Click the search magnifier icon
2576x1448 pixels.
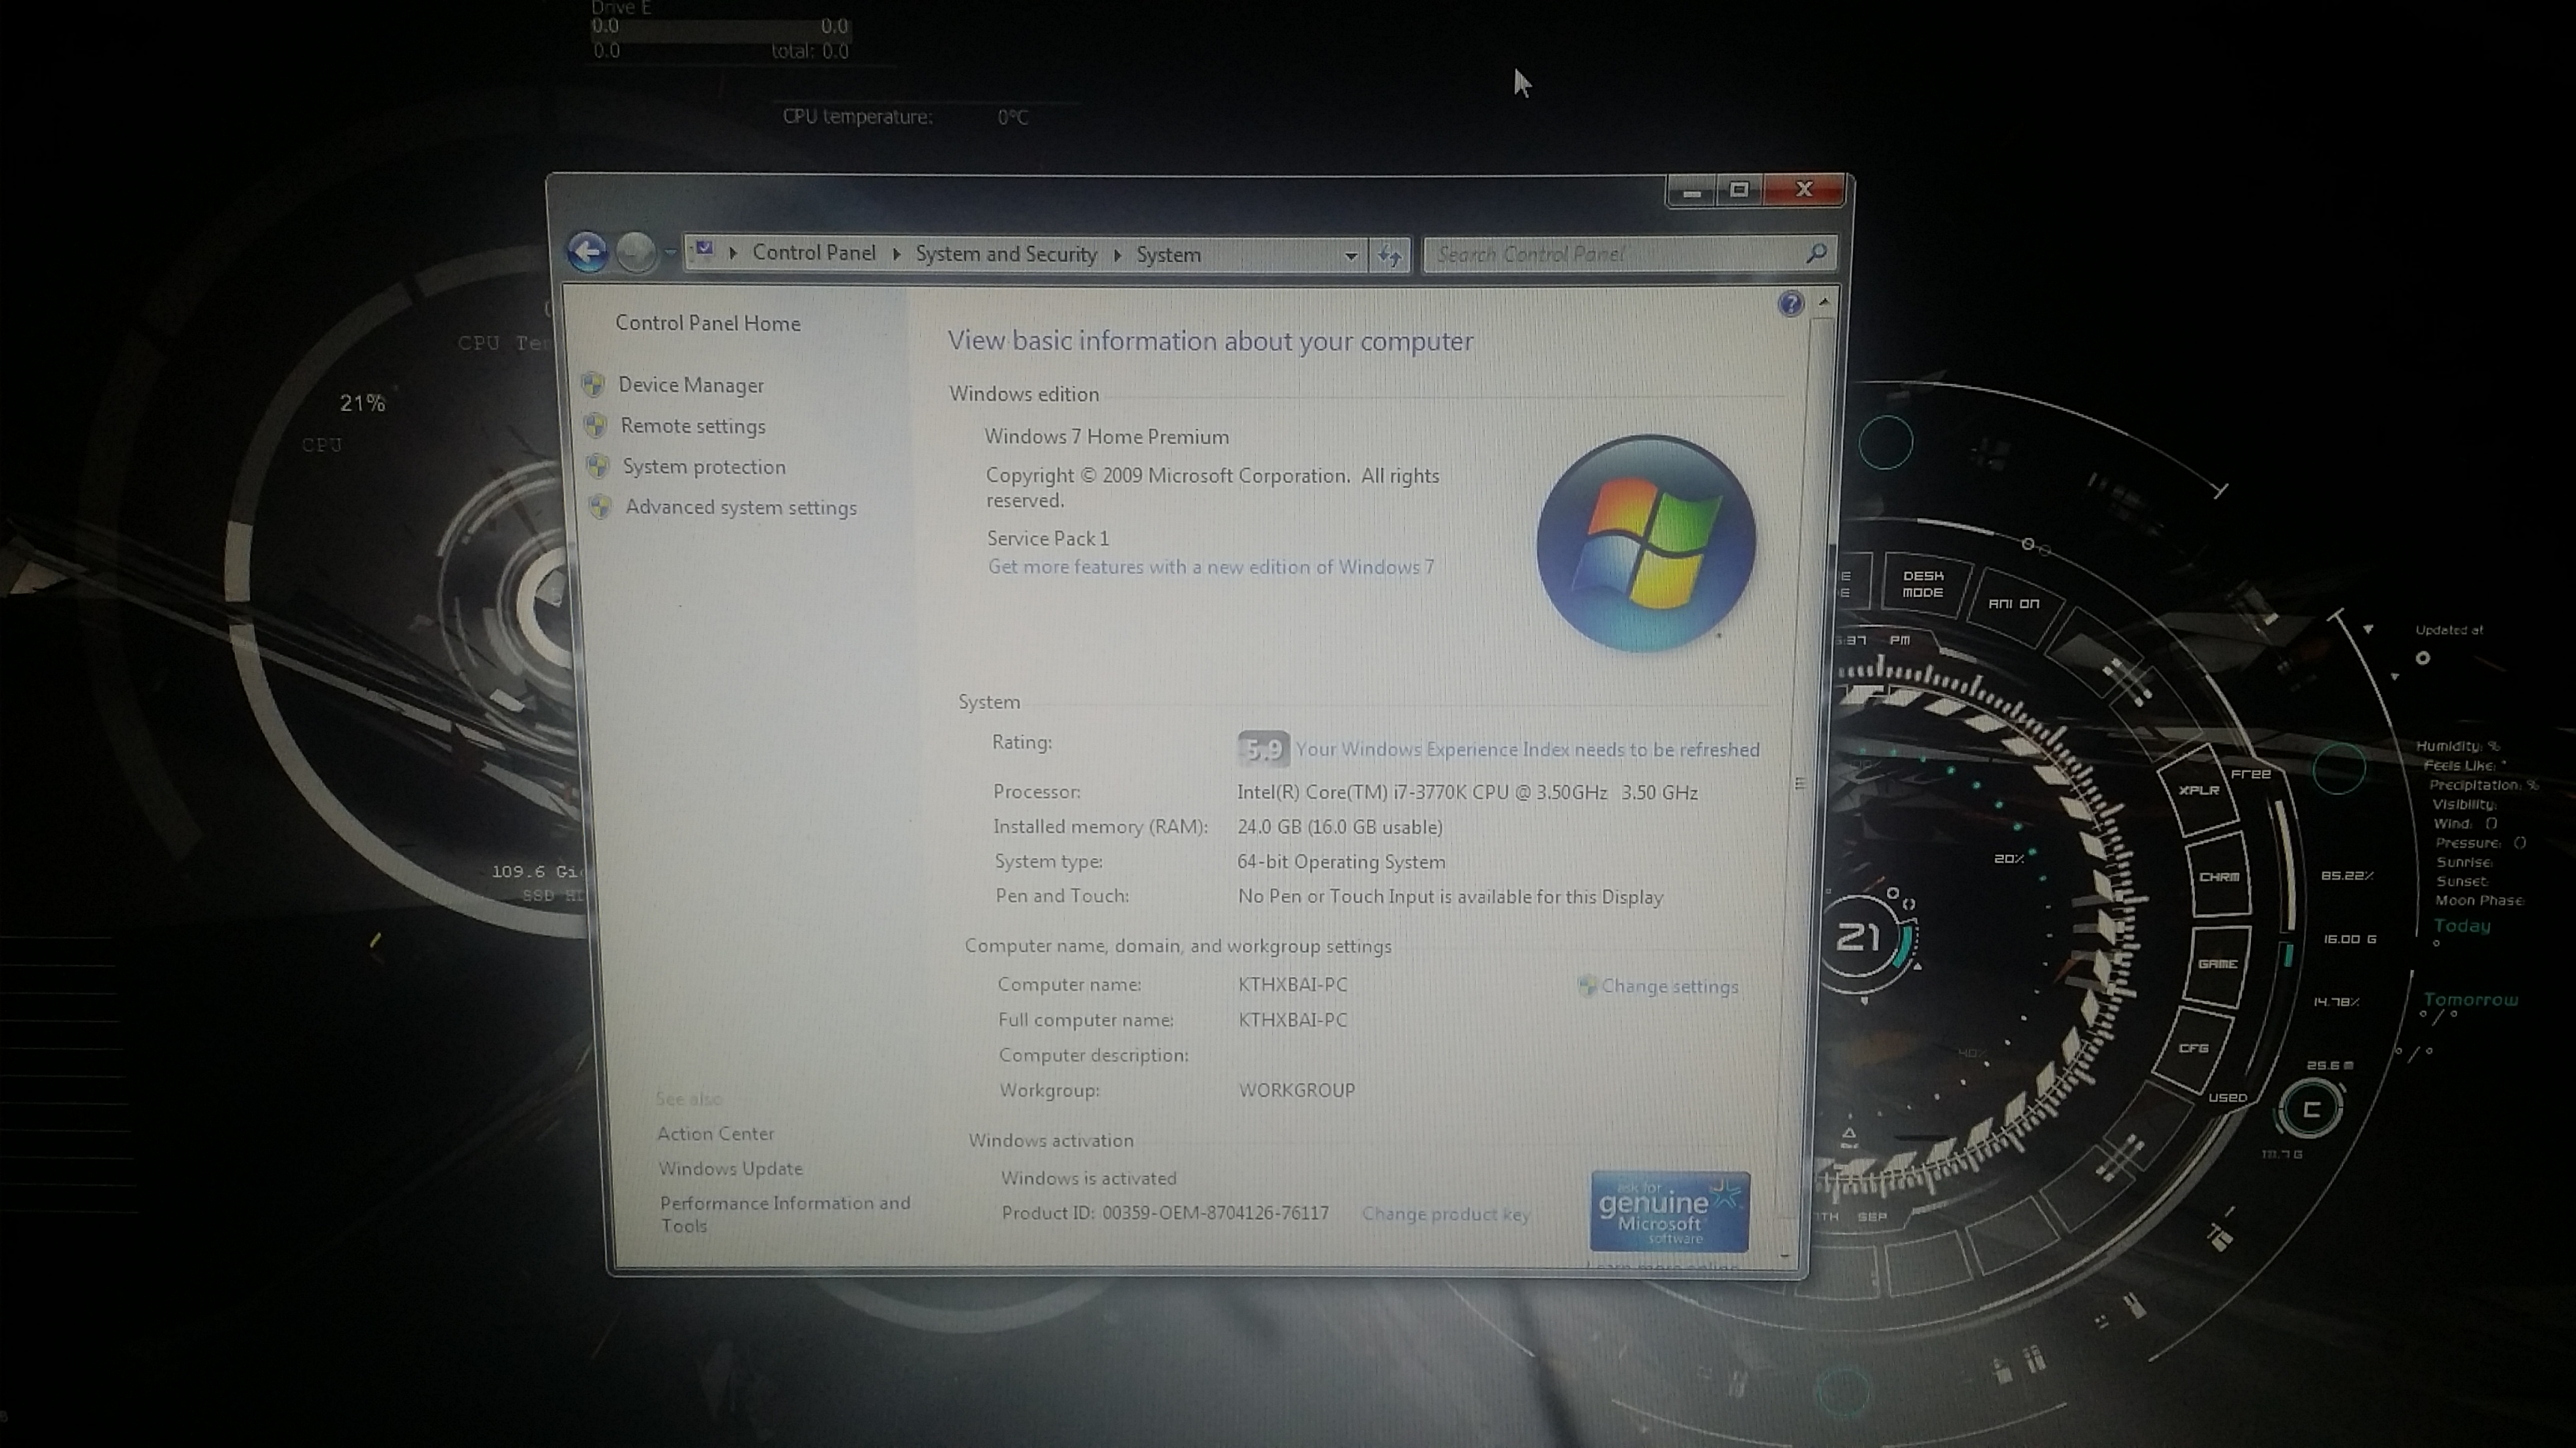(1816, 254)
